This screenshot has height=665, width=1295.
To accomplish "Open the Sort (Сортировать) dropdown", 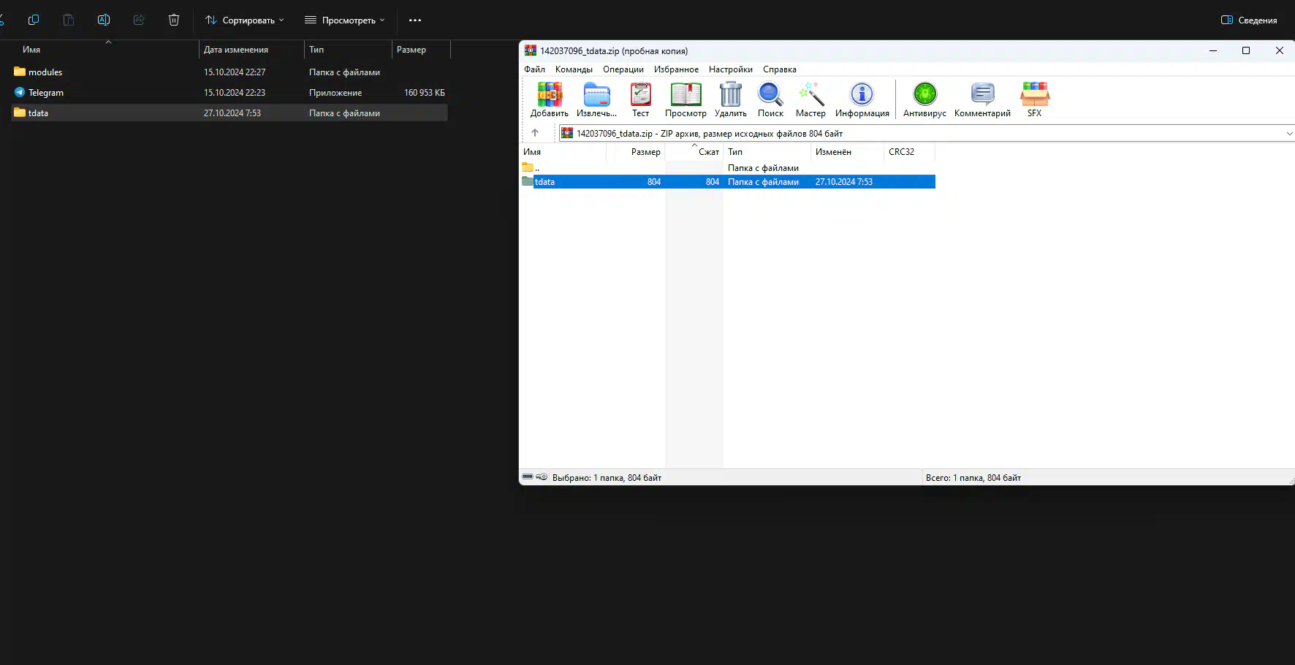I will 244,20.
